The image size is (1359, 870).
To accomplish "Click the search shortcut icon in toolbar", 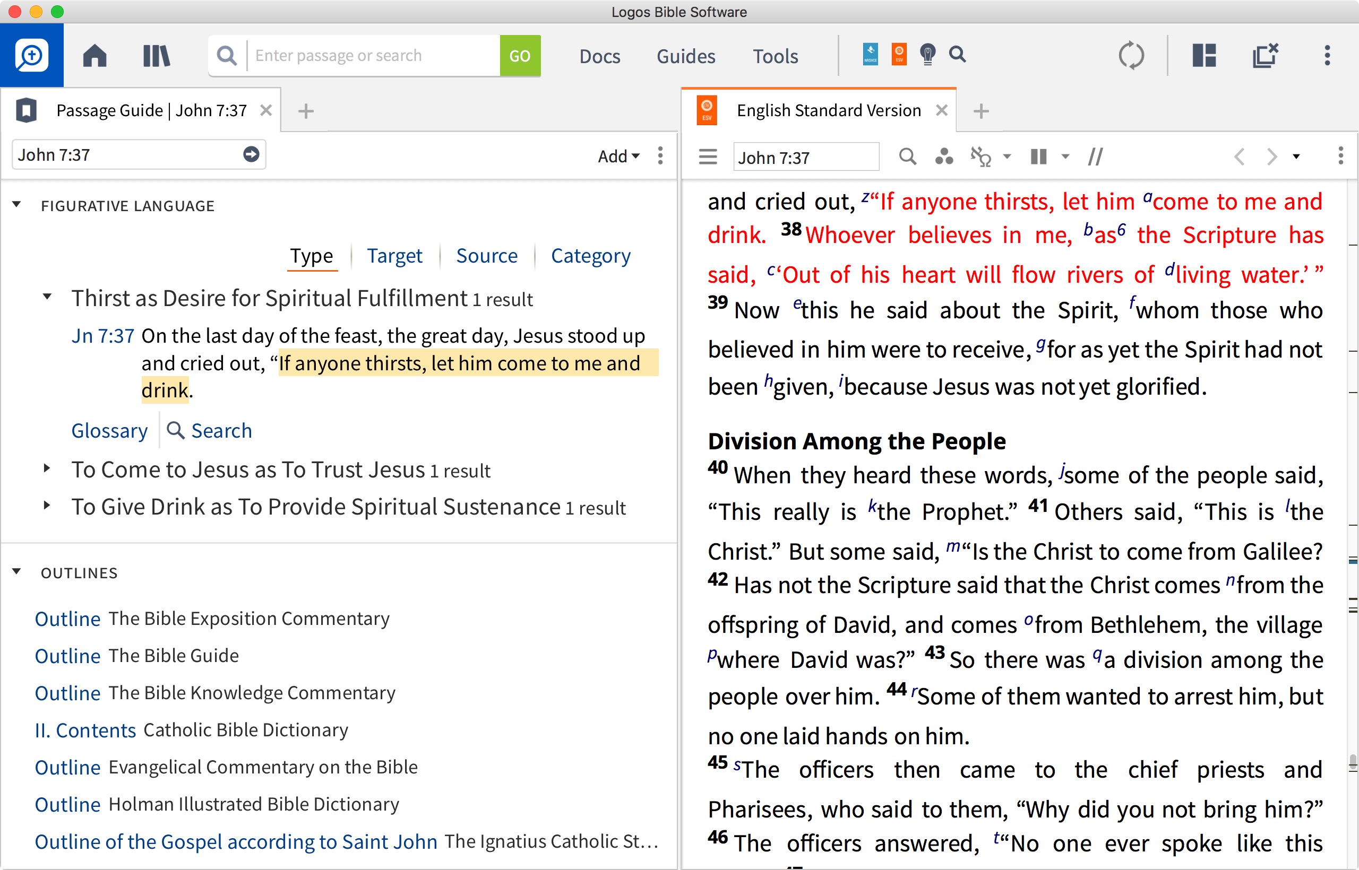I will 957,54.
